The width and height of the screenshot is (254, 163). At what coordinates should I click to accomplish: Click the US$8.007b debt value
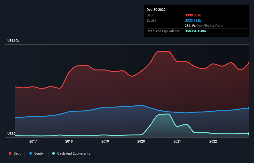193,15
